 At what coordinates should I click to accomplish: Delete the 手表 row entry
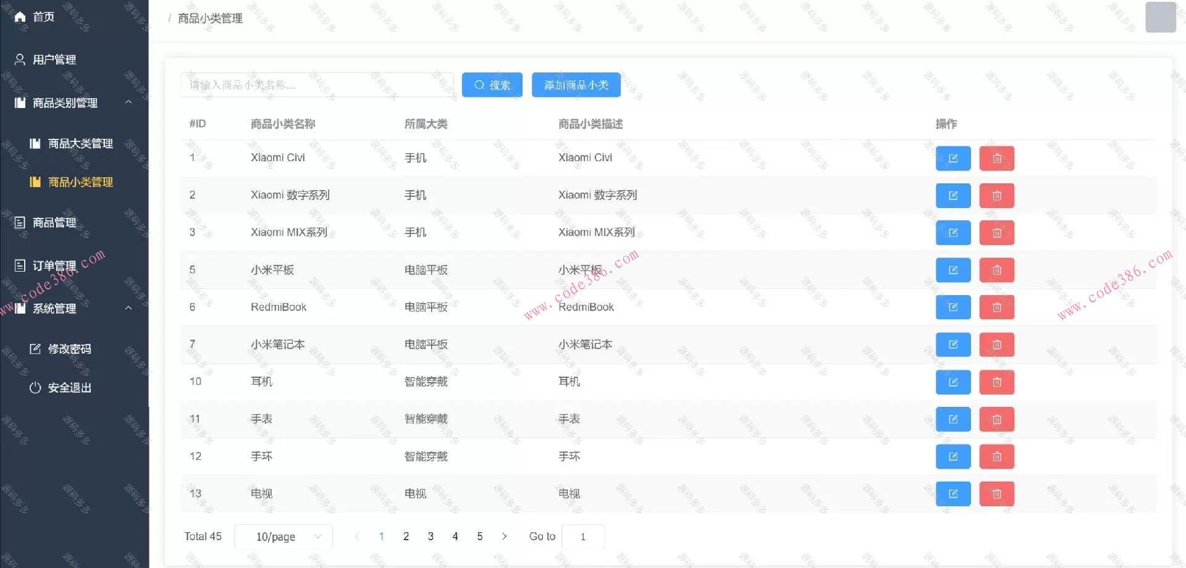coord(996,419)
